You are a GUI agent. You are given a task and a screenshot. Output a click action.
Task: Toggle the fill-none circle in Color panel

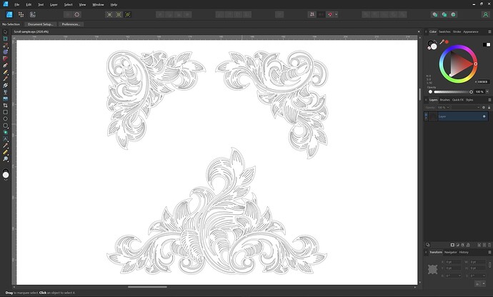429,48
